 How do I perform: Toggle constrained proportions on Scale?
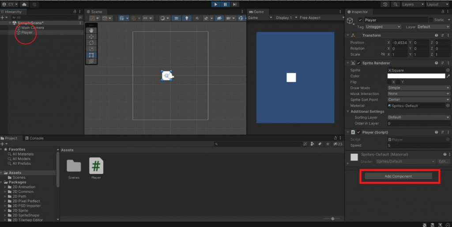[383, 54]
